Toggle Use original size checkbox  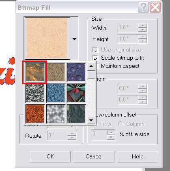95,50
